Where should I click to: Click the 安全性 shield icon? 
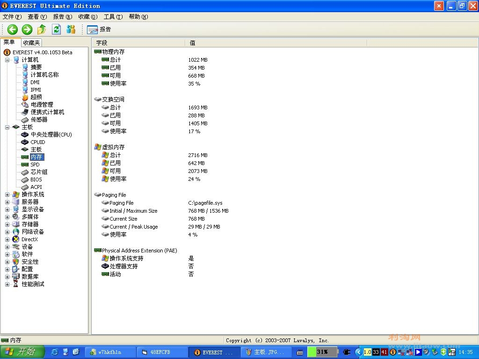(16, 262)
